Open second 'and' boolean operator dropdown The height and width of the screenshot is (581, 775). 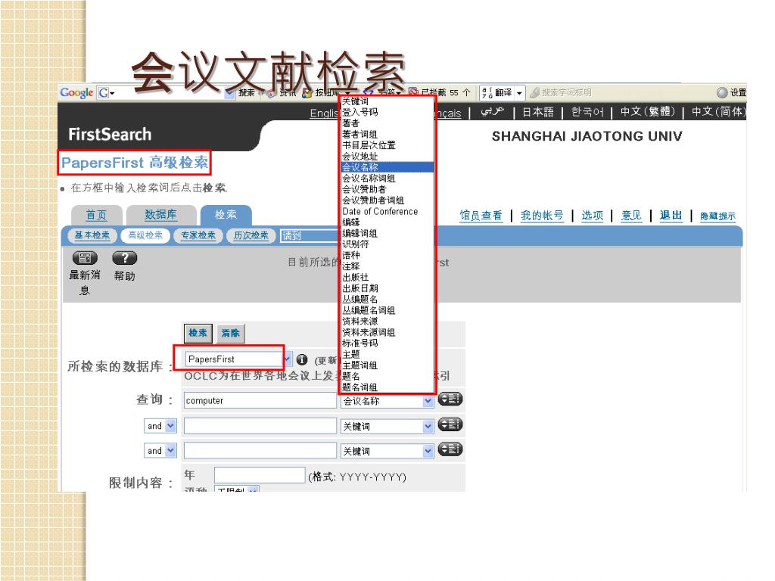tap(170, 450)
